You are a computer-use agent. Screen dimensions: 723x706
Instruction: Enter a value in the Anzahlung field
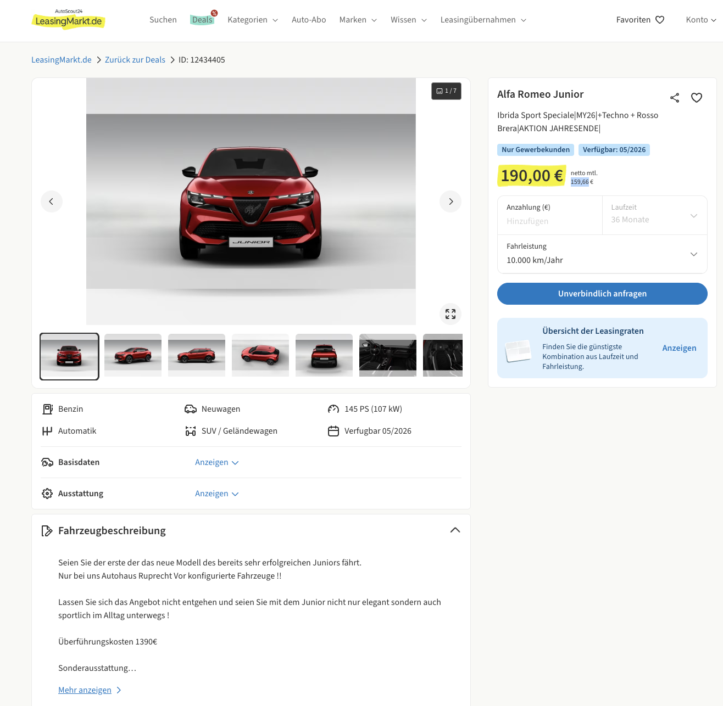(x=549, y=221)
